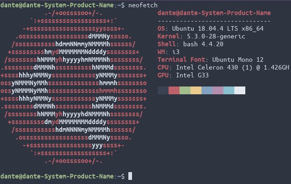Screen dimensions: 291x184
Task: Click the top prompt user@host text
Action: point(57,5)
